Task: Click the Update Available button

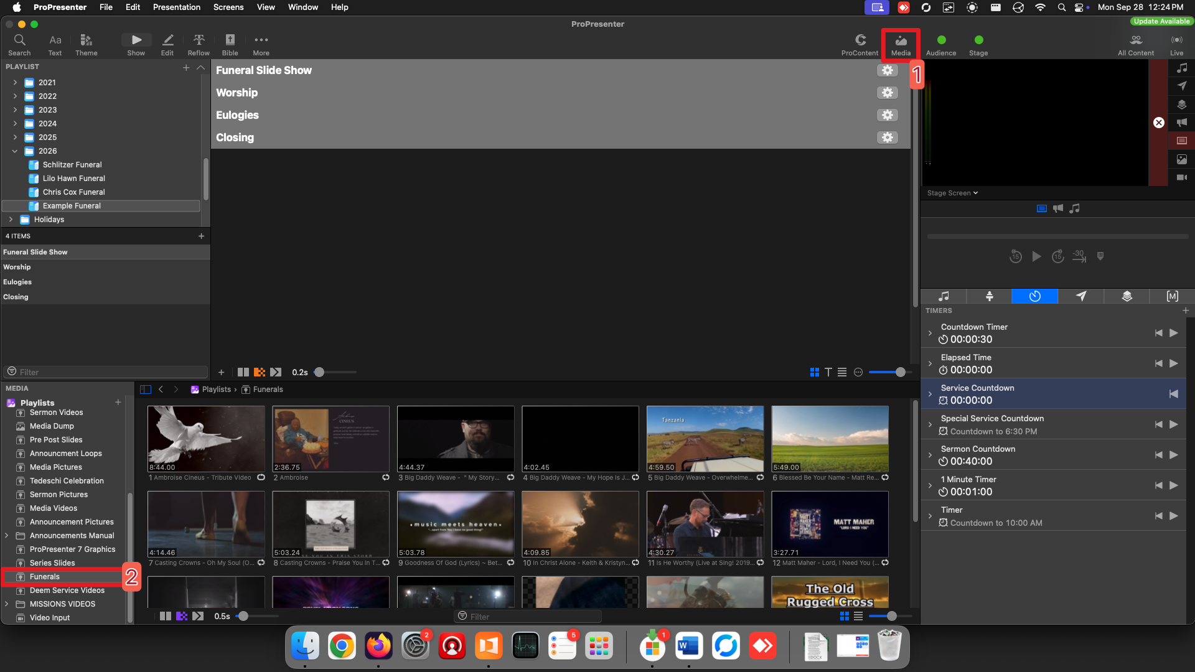Action: pyautogui.click(x=1161, y=21)
